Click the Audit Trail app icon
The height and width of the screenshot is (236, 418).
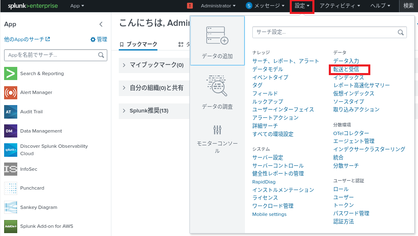(x=10, y=112)
